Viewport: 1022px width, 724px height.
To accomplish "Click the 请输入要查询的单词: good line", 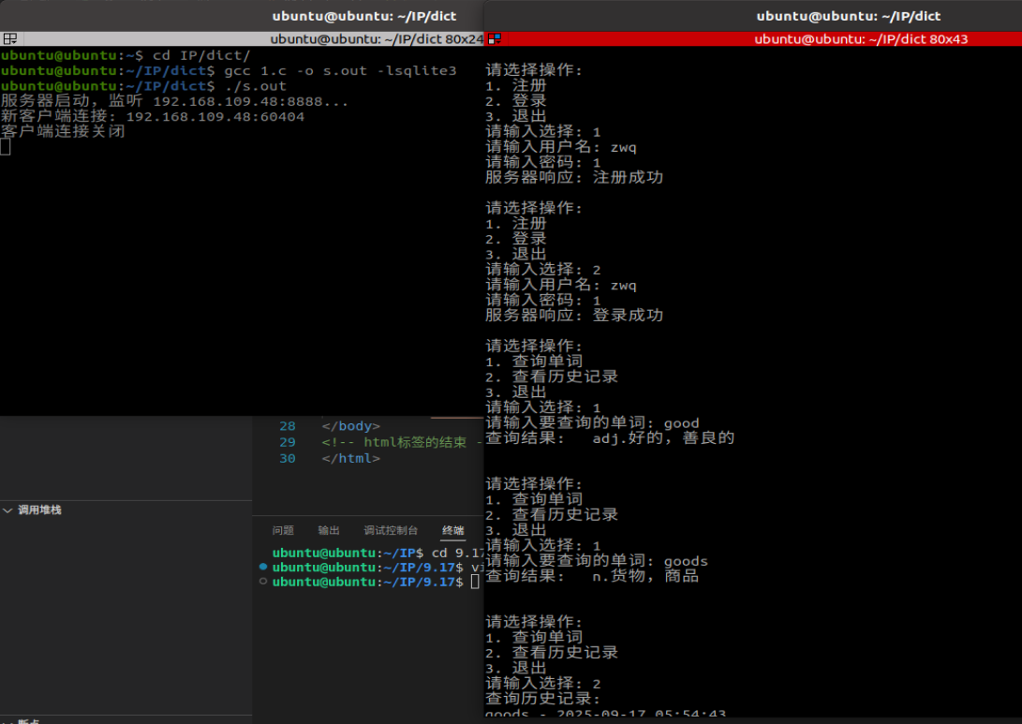I will 592,423.
